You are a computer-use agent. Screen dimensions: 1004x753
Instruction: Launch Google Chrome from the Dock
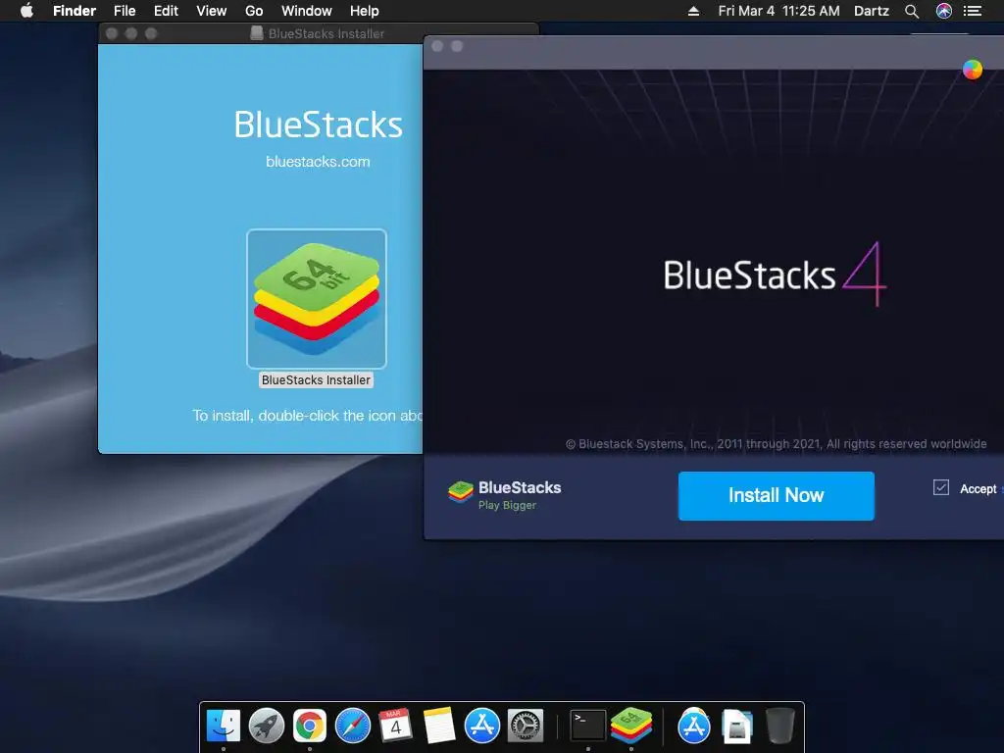tap(310, 727)
